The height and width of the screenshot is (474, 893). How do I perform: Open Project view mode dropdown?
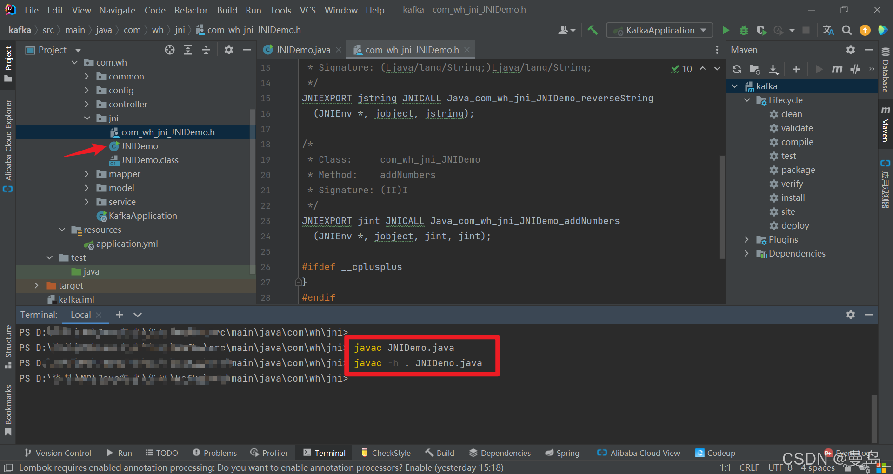point(78,50)
